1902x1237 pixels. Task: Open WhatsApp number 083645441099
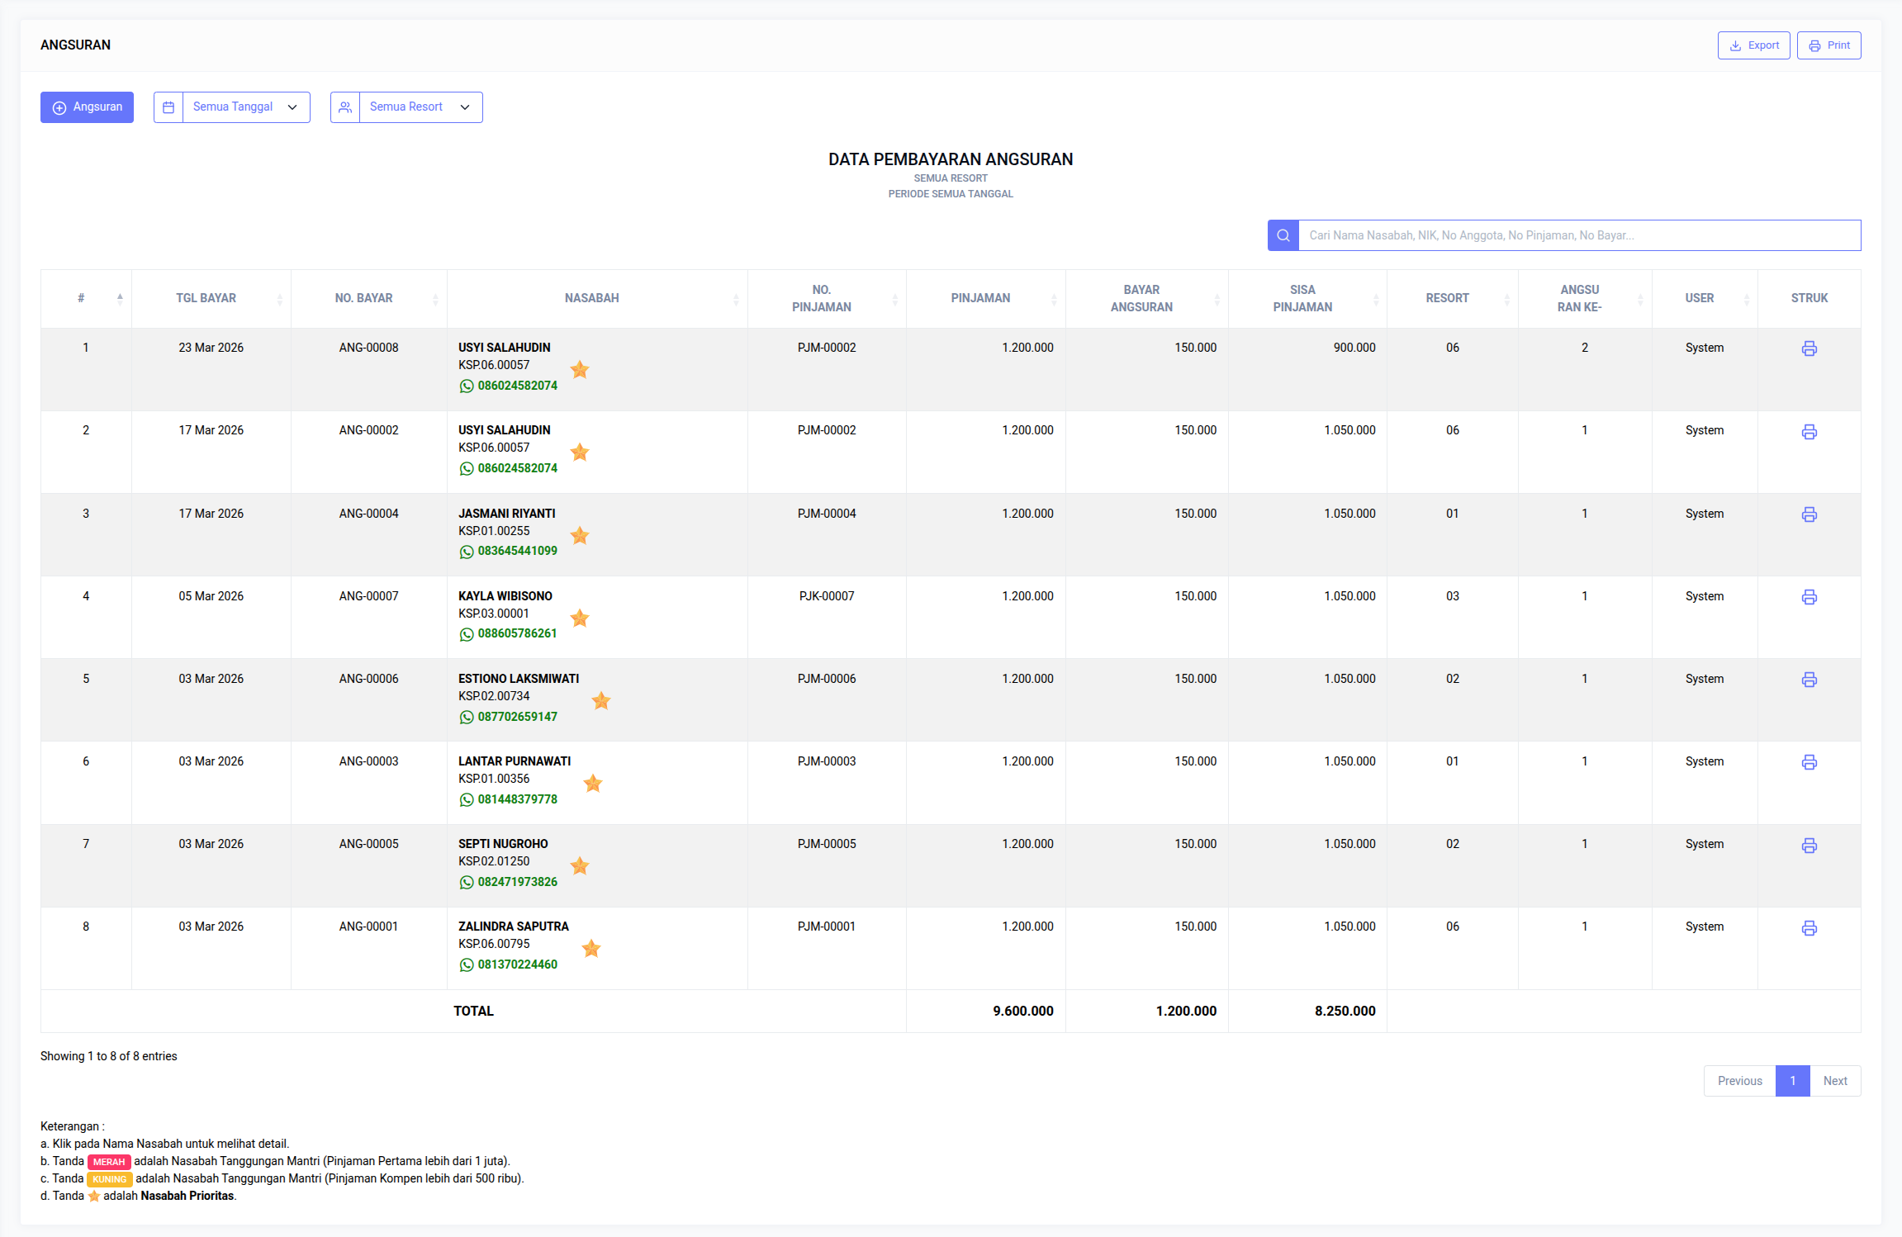point(517,551)
